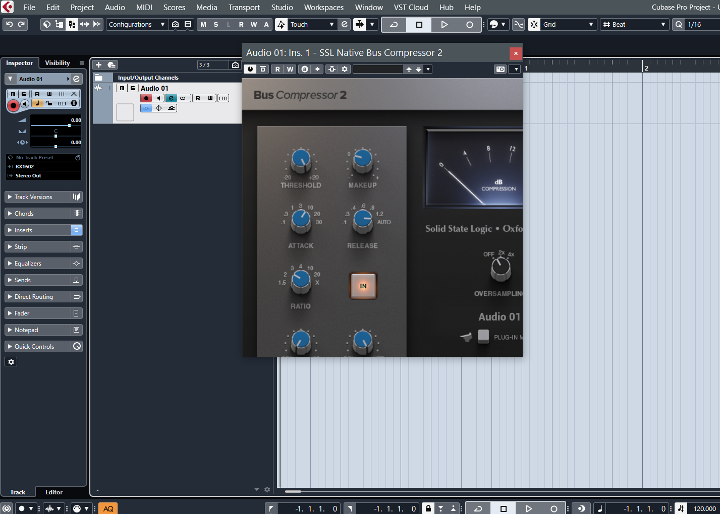Click the plug-in snapshot camera icon
The width and height of the screenshot is (720, 514).
pyautogui.click(x=501, y=69)
